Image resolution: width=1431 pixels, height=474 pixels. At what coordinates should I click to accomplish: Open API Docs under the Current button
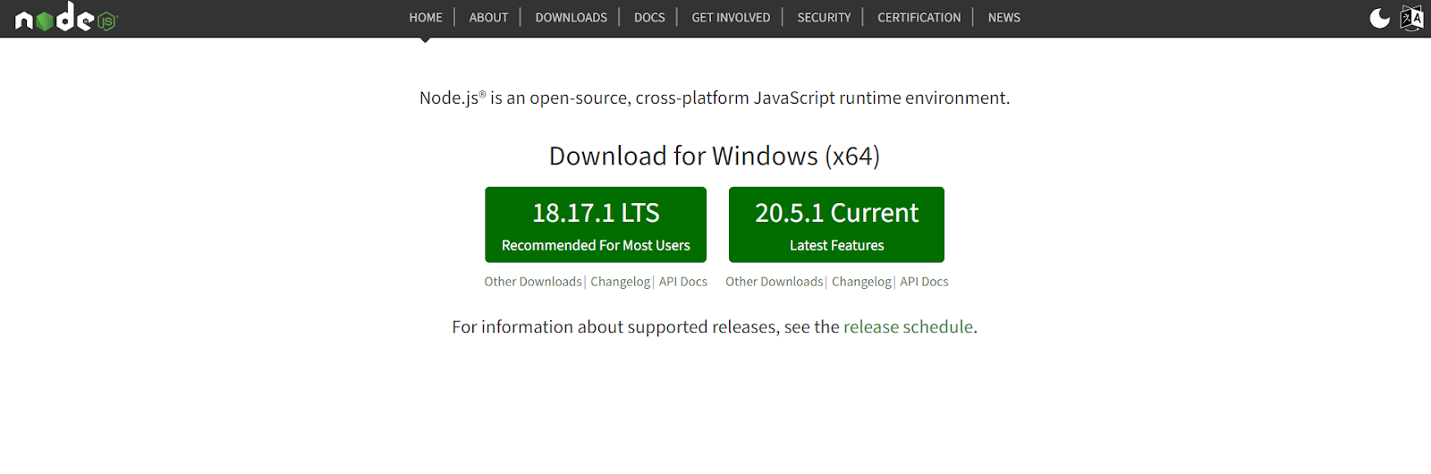point(924,282)
